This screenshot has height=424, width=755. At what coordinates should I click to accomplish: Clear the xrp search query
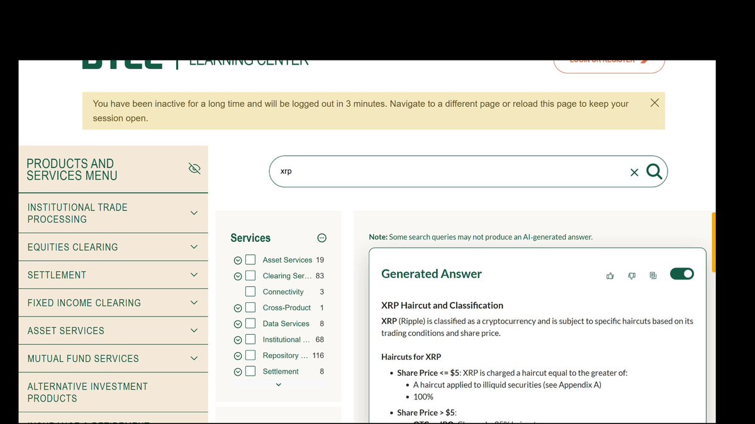click(x=634, y=172)
